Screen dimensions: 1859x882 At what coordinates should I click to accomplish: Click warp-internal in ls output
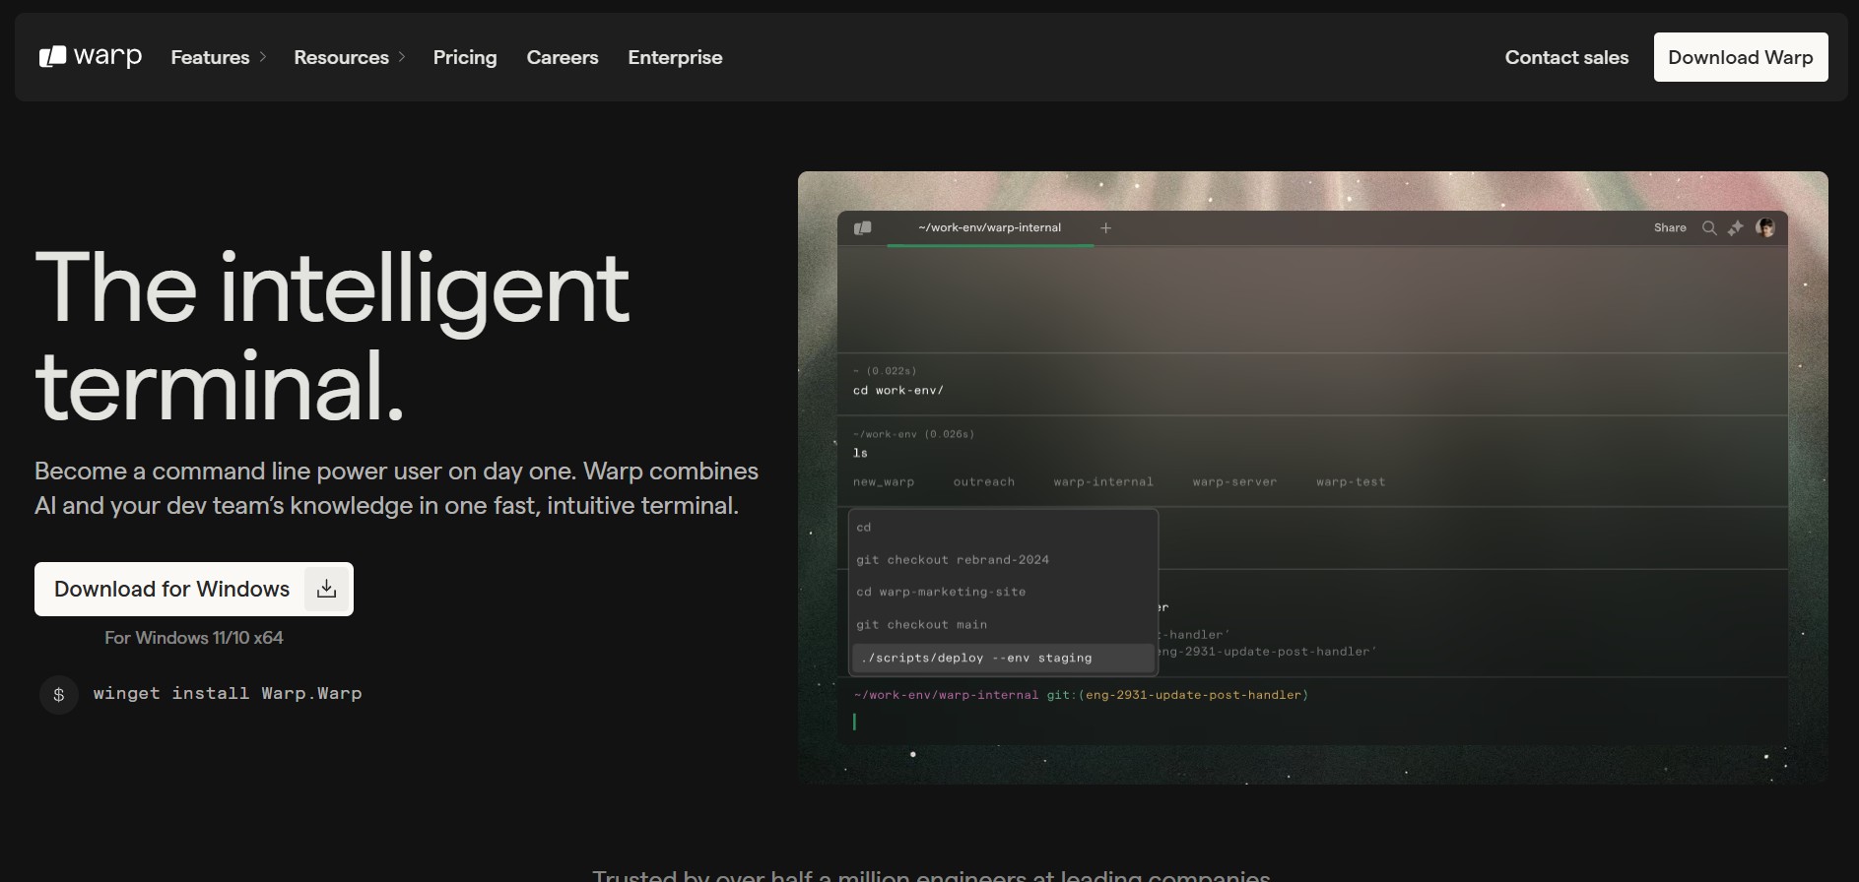[x=1103, y=481]
